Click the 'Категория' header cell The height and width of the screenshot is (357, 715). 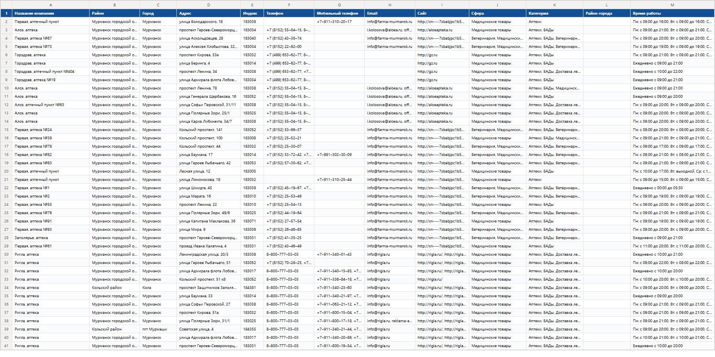[554, 13]
